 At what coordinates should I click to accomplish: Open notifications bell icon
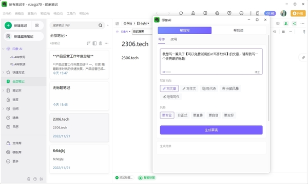(x=193, y=13)
